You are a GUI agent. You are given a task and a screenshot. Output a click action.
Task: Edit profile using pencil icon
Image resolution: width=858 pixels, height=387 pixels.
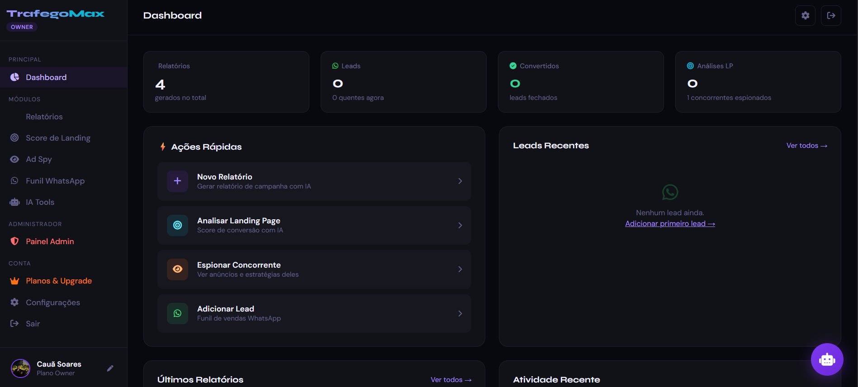pyautogui.click(x=110, y=368)
